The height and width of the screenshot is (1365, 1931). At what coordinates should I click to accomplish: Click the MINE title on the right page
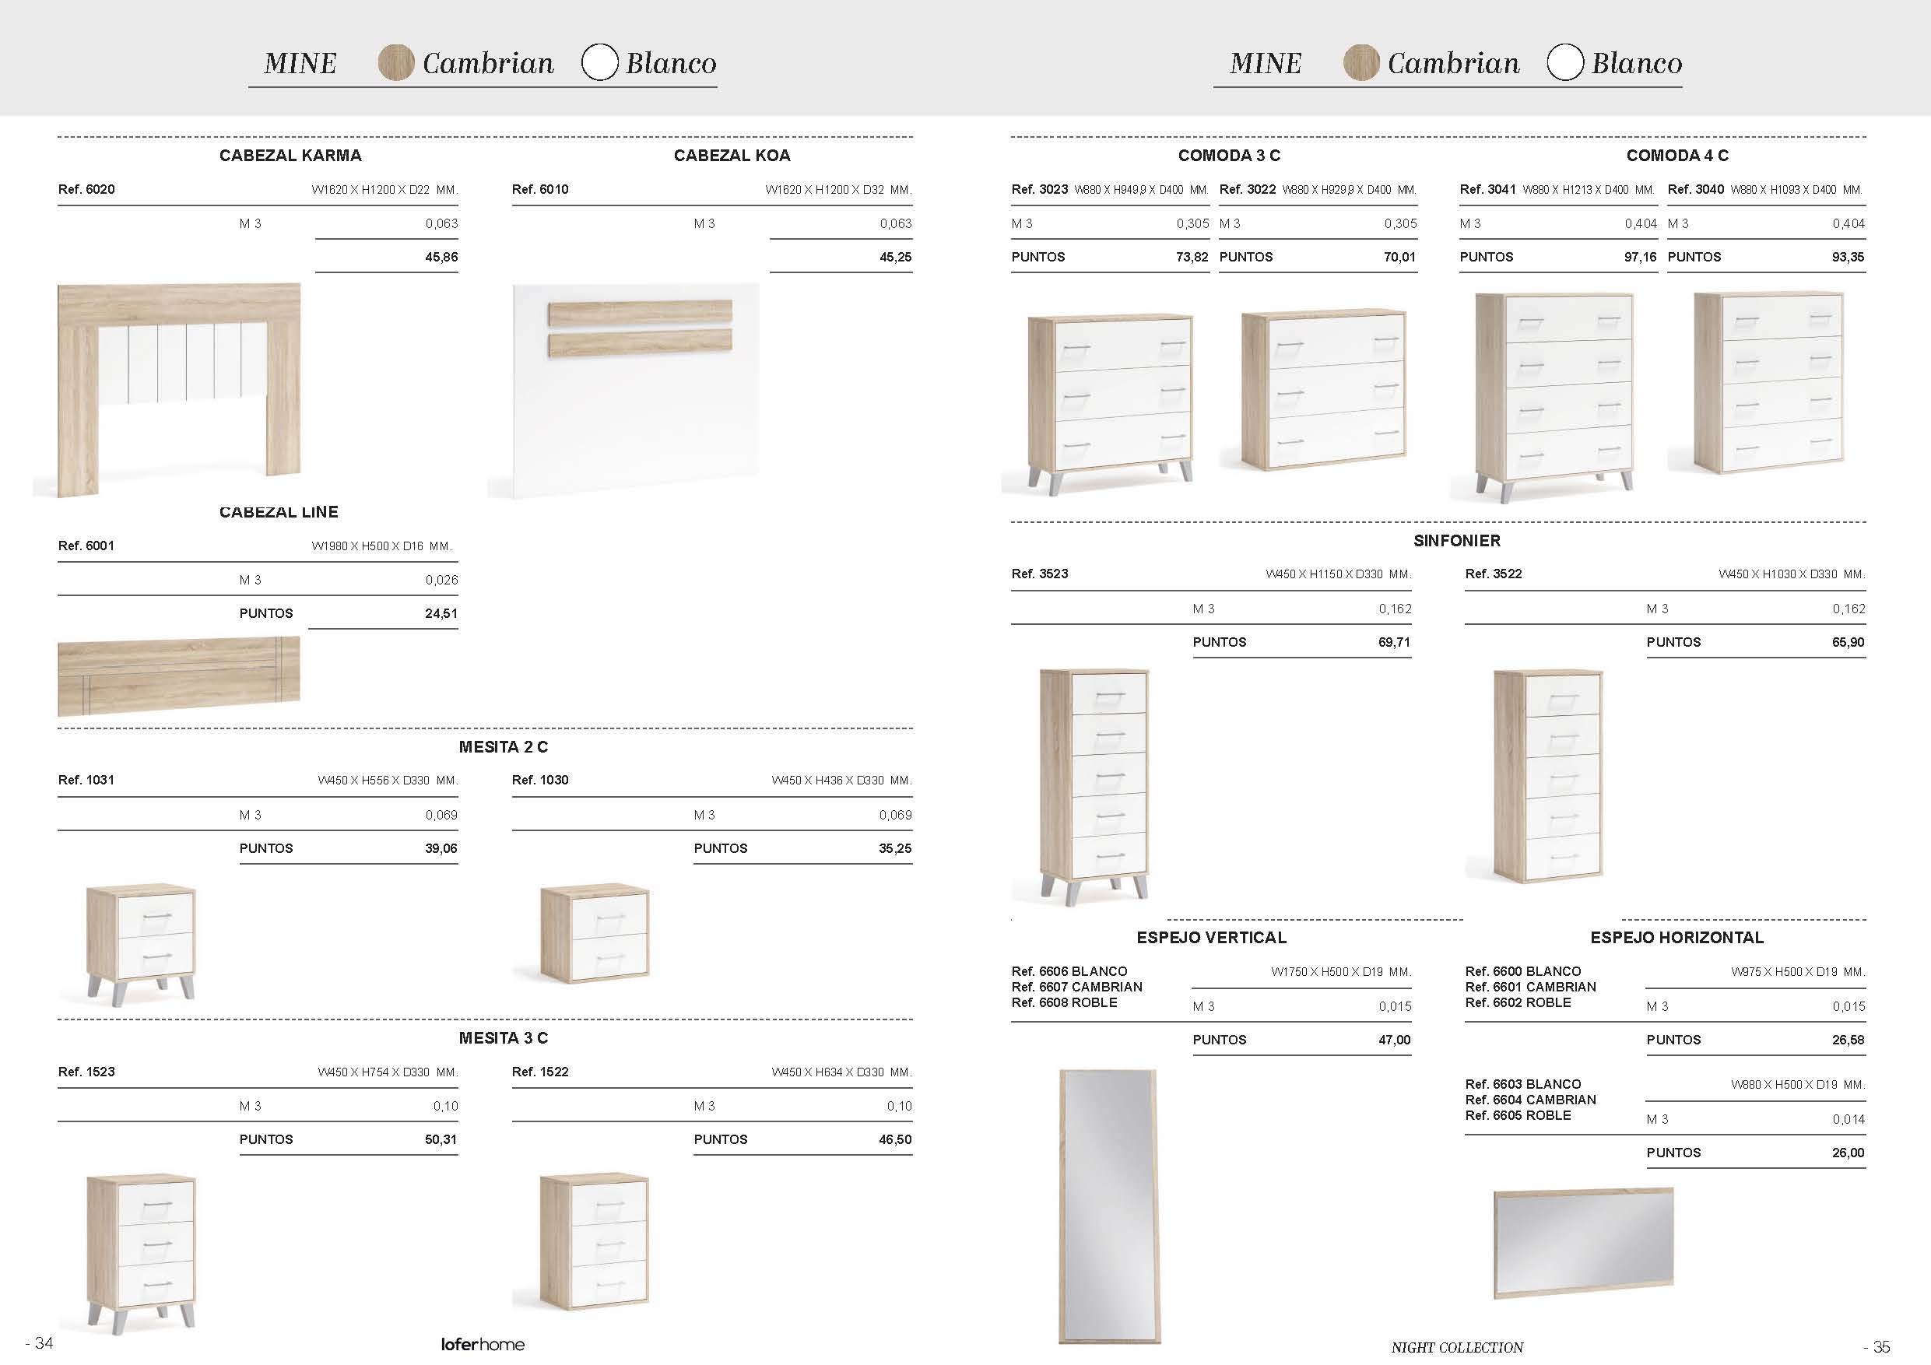tap(1266, 63)
